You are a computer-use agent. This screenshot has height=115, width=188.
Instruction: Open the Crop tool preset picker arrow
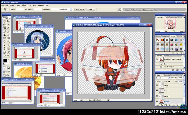click(8, 9)
